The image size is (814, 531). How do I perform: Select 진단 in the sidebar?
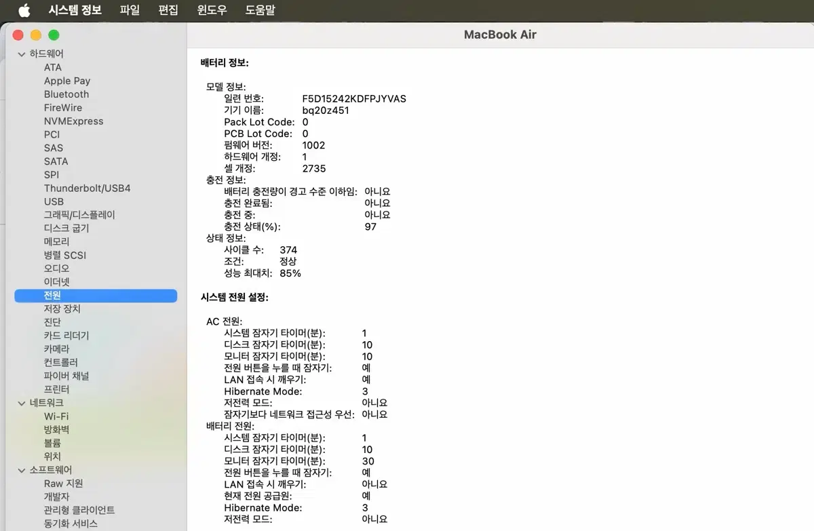[x=52, y=322]
